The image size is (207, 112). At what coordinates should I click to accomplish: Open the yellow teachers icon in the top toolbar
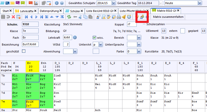click(x=13, y=3)
